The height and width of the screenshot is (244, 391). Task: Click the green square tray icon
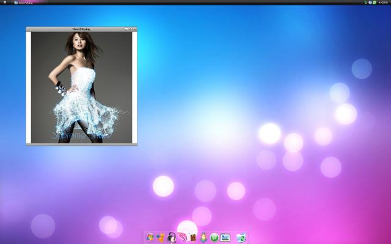375,2
